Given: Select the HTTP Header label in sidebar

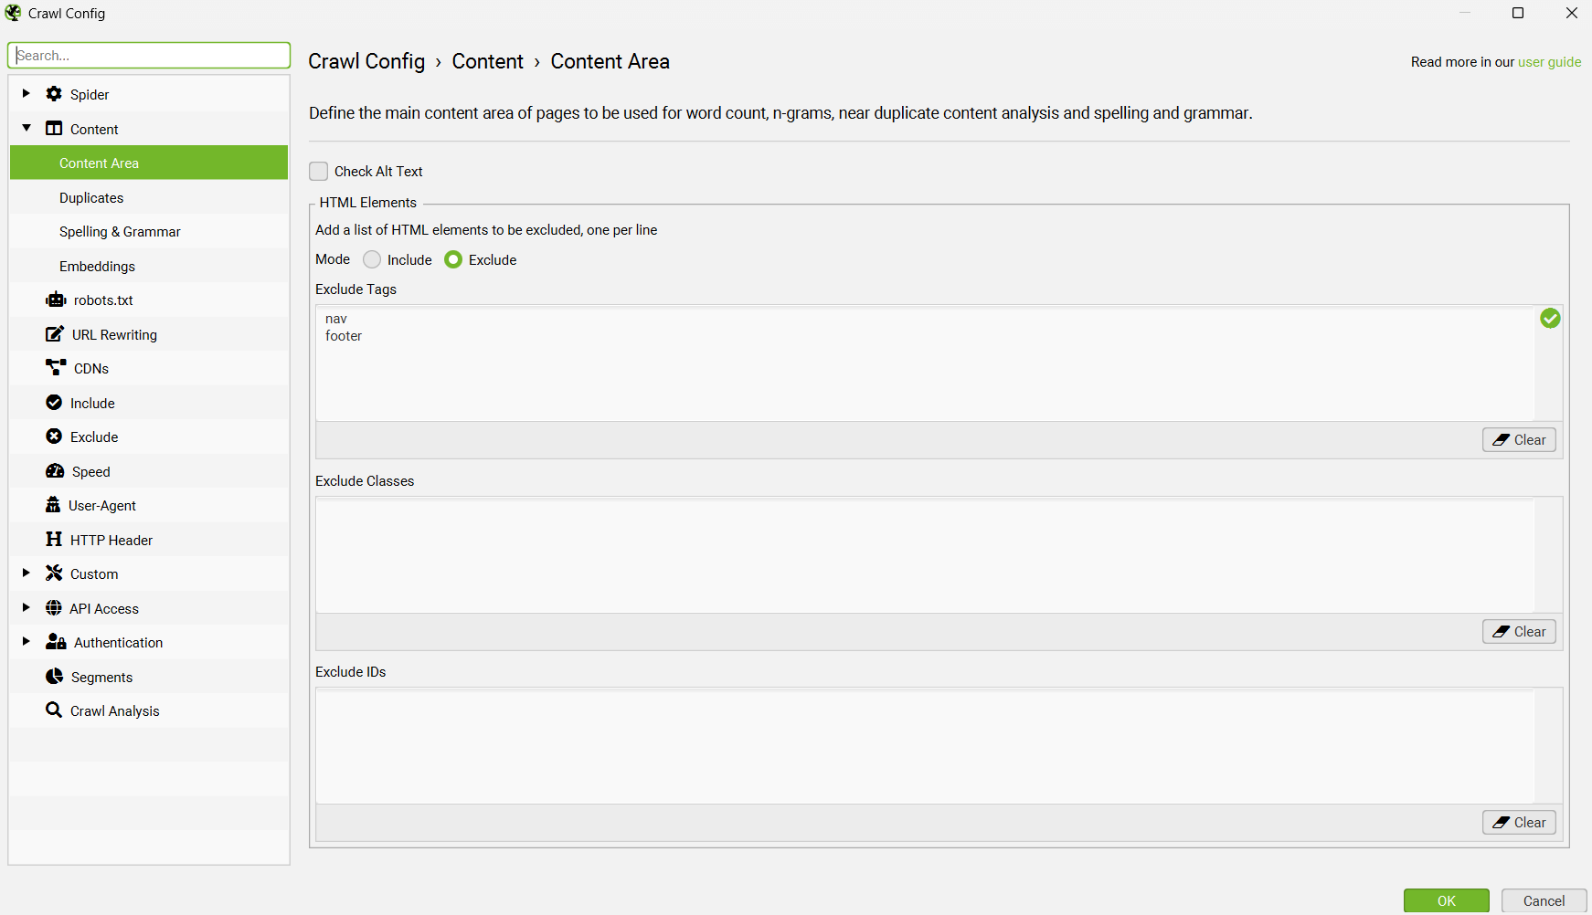Looking at the screenshot, I should click(111, 540).
